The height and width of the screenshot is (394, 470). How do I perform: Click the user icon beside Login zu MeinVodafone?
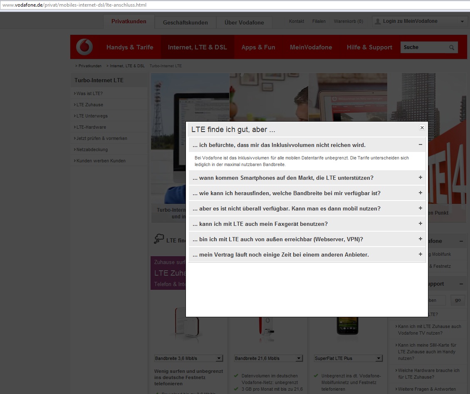click(378, 21)
